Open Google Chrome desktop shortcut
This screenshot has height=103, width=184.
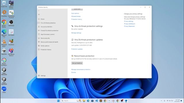(x=4, y=23)
